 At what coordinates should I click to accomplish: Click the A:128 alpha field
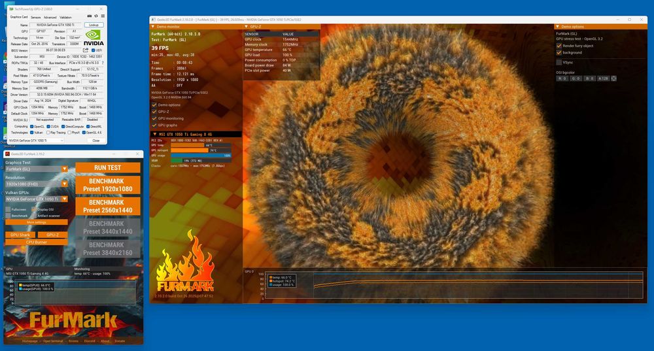603,78
